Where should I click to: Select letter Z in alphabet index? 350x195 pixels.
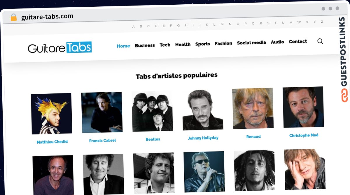tap(322, 22)
